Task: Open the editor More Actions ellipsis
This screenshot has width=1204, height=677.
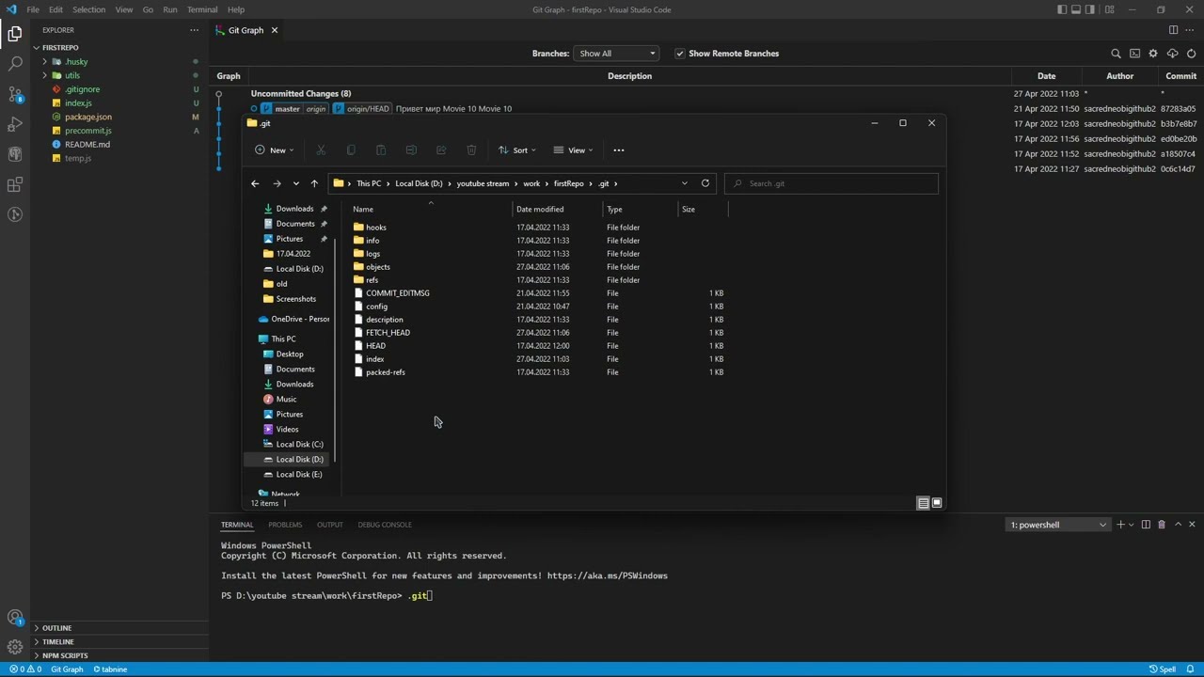Action: click(x=1191, y=30)
